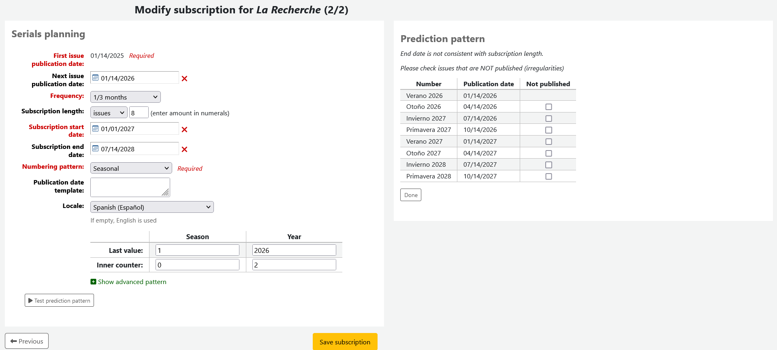Mark Otoño 2026 issue as not published

coord(549,107)
